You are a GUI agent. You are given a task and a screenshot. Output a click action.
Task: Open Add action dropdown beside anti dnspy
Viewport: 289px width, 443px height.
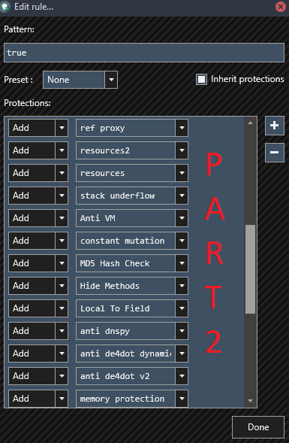[x=38, y=331]
